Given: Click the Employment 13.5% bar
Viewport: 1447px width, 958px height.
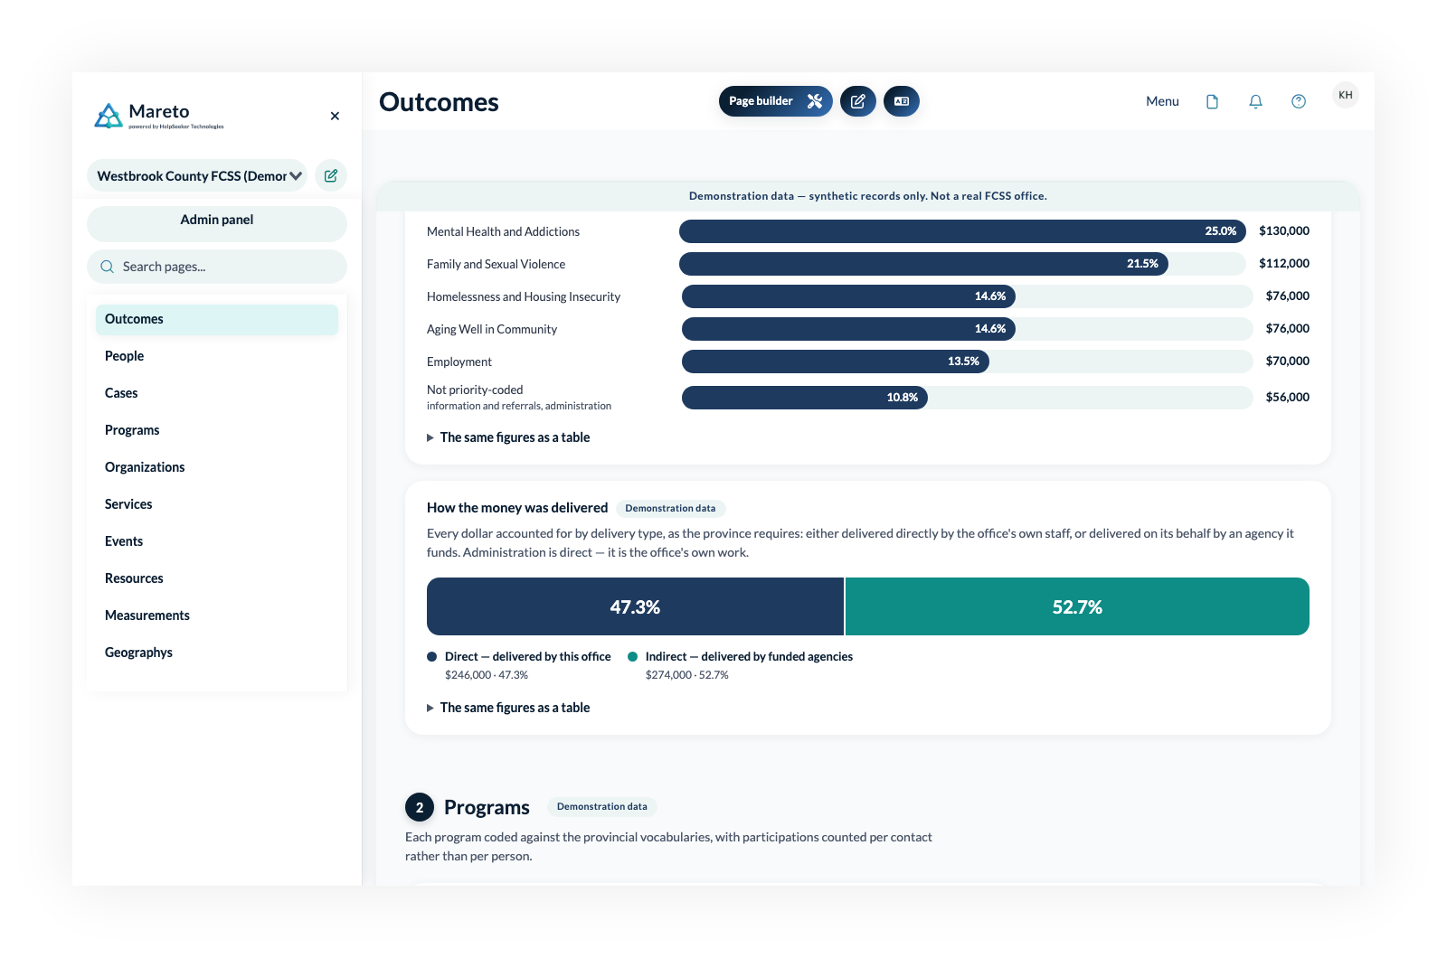Looking at the screenshot, I should point(836,362).
